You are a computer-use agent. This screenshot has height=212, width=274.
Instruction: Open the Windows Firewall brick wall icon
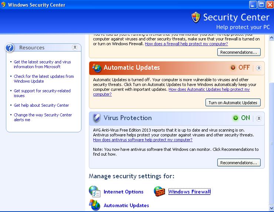[160, 192]
